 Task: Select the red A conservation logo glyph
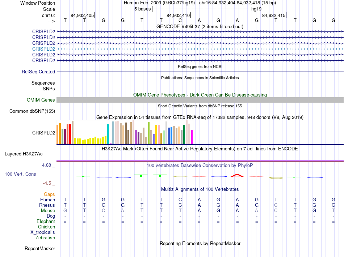[237, 176]
